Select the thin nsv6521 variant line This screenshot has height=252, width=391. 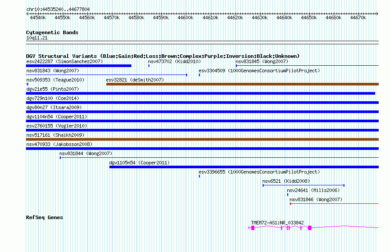pos(304,185)
